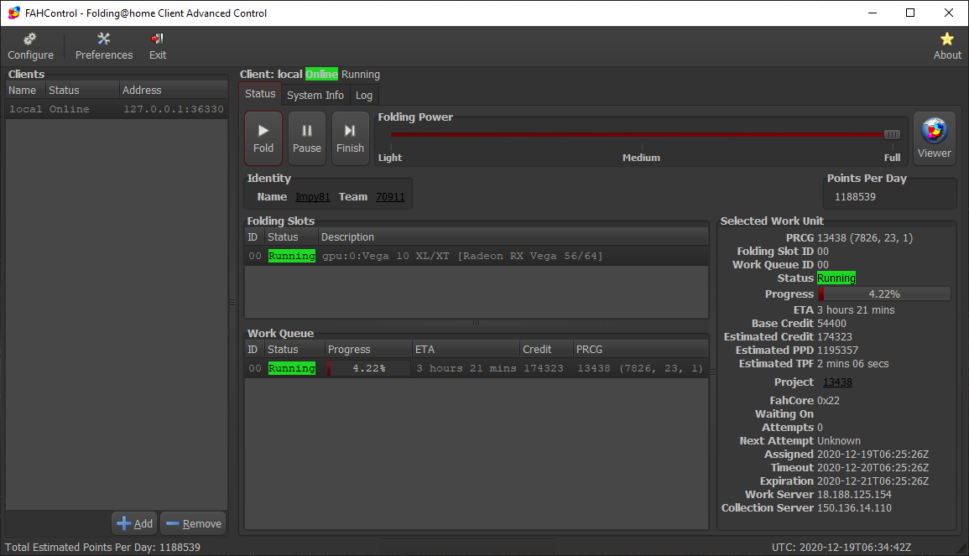Click the green Online status label in client header
This screenshot has width=969, height=556.
pyautogui.click(x=321, y=74)
